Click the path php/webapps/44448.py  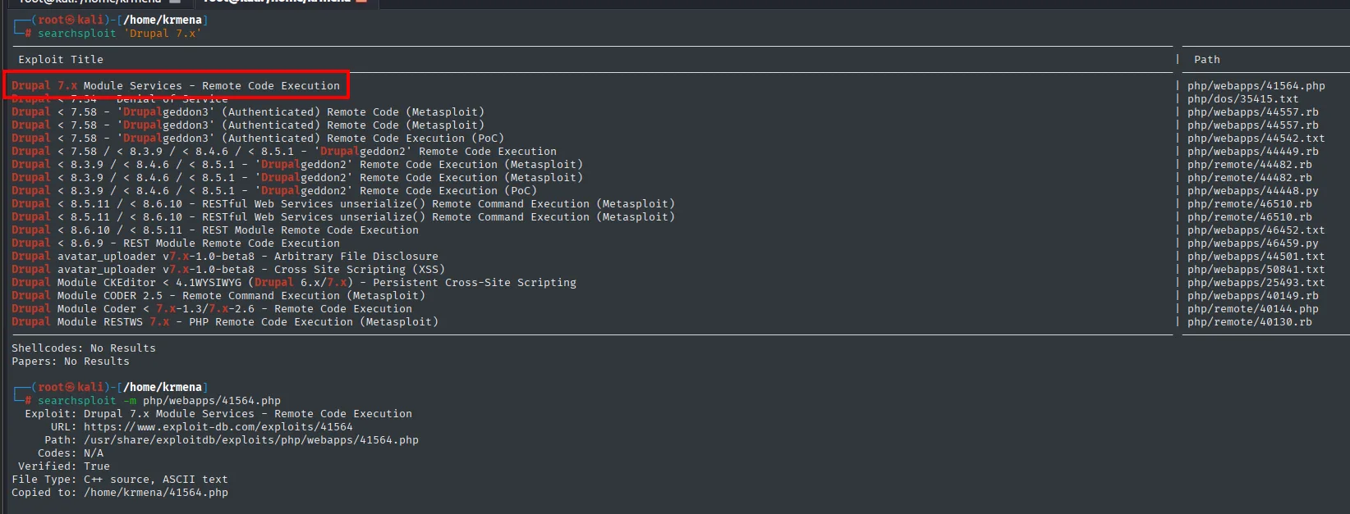pos(1252,191)
